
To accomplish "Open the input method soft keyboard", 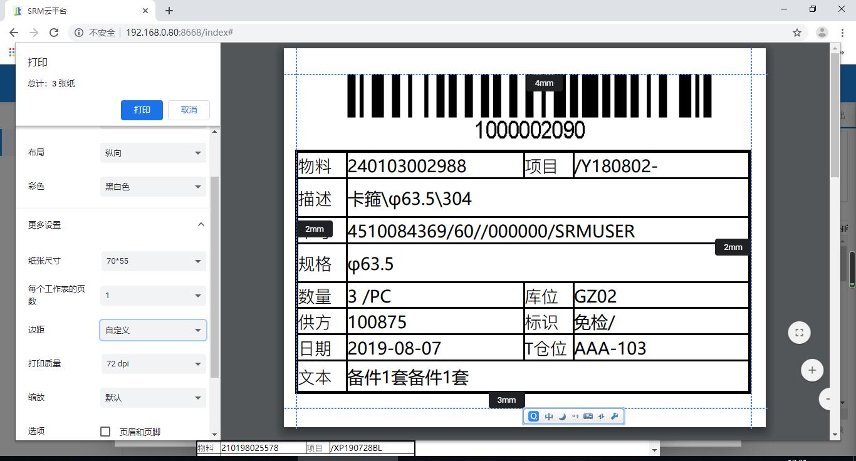I will [x=588, y=417].
